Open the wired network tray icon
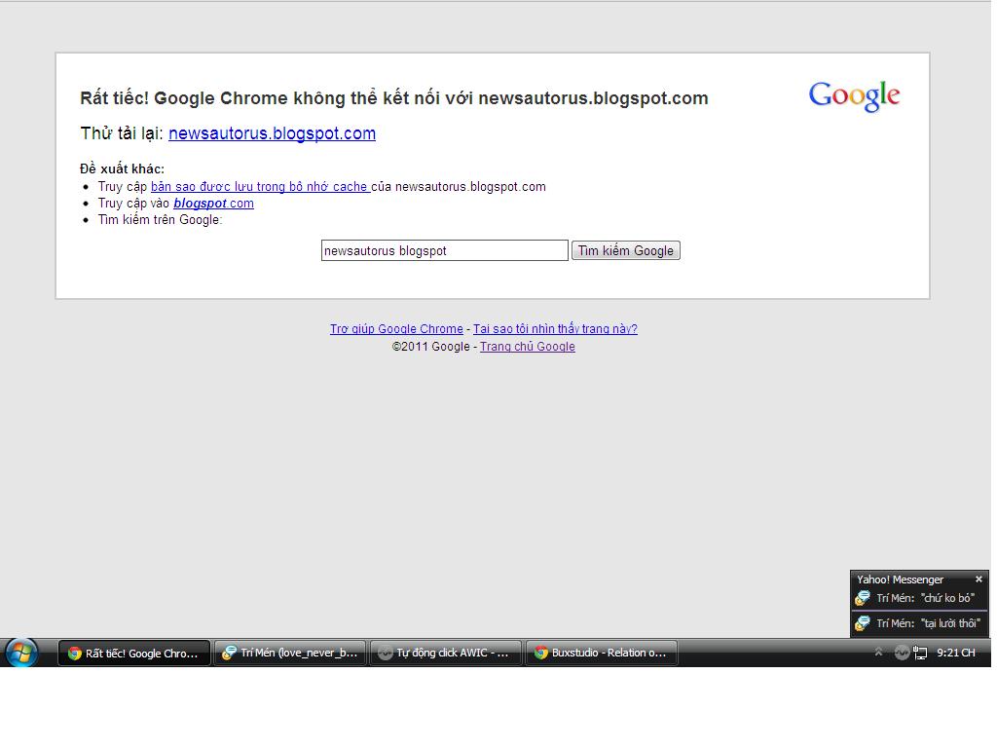Image resolution: width=997 pixels, height=748 pixels. coord(920,653)
